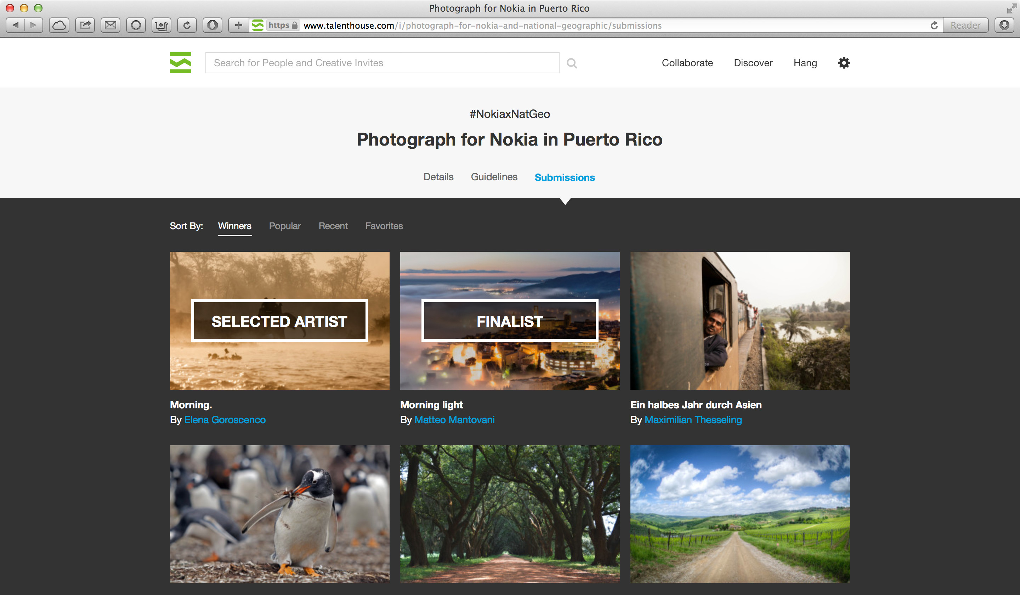
Task: Open Maximilian Thesseling's profile link
Action: tap(693, 420)
